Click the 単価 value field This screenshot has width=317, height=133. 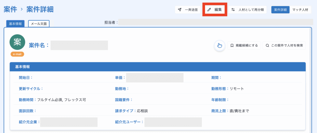tap(154, 78)
